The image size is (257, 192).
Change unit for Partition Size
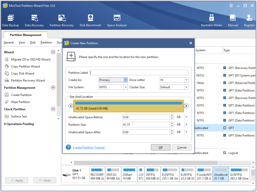click(186, 124)
